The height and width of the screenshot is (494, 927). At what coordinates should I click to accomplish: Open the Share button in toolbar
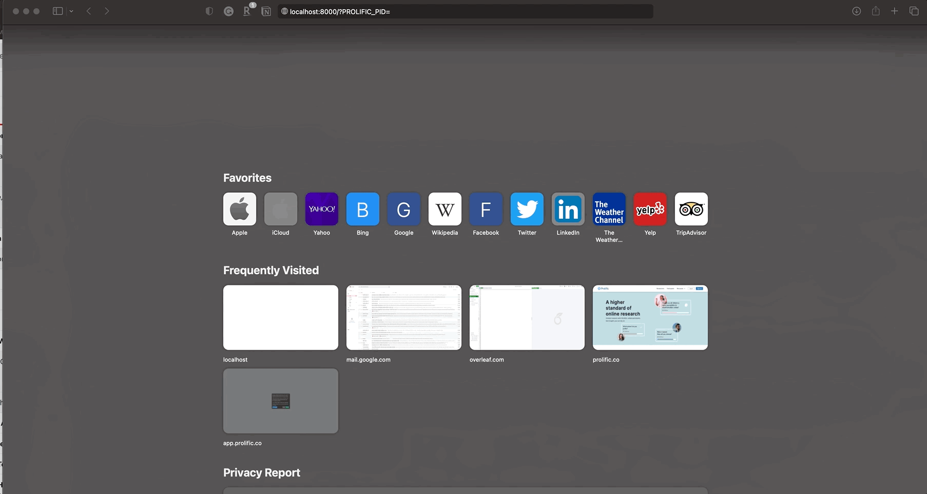[876, 11]
